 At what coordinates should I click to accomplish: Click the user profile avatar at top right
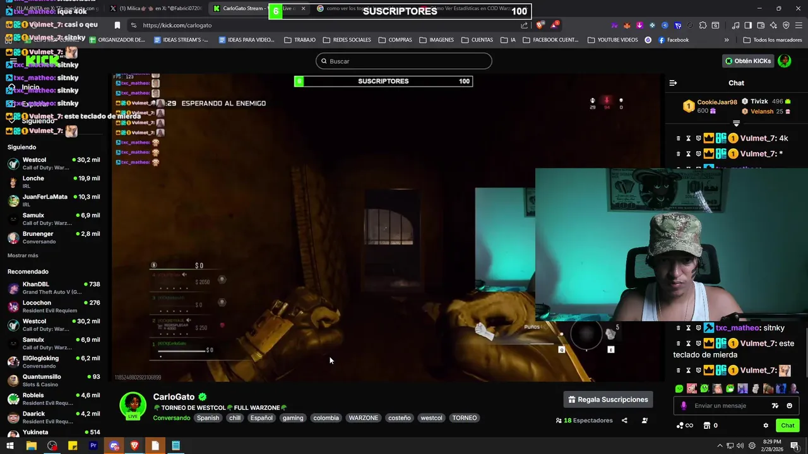tap(784, 61)
